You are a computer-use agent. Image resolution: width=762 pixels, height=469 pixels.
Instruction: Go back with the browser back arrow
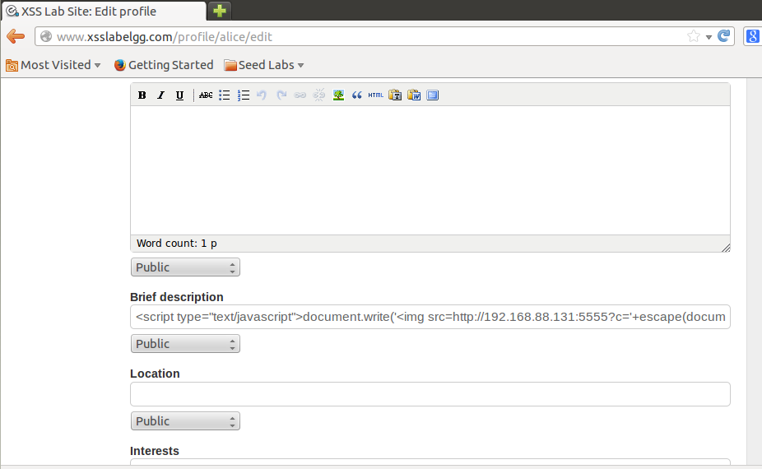(16, 36)
